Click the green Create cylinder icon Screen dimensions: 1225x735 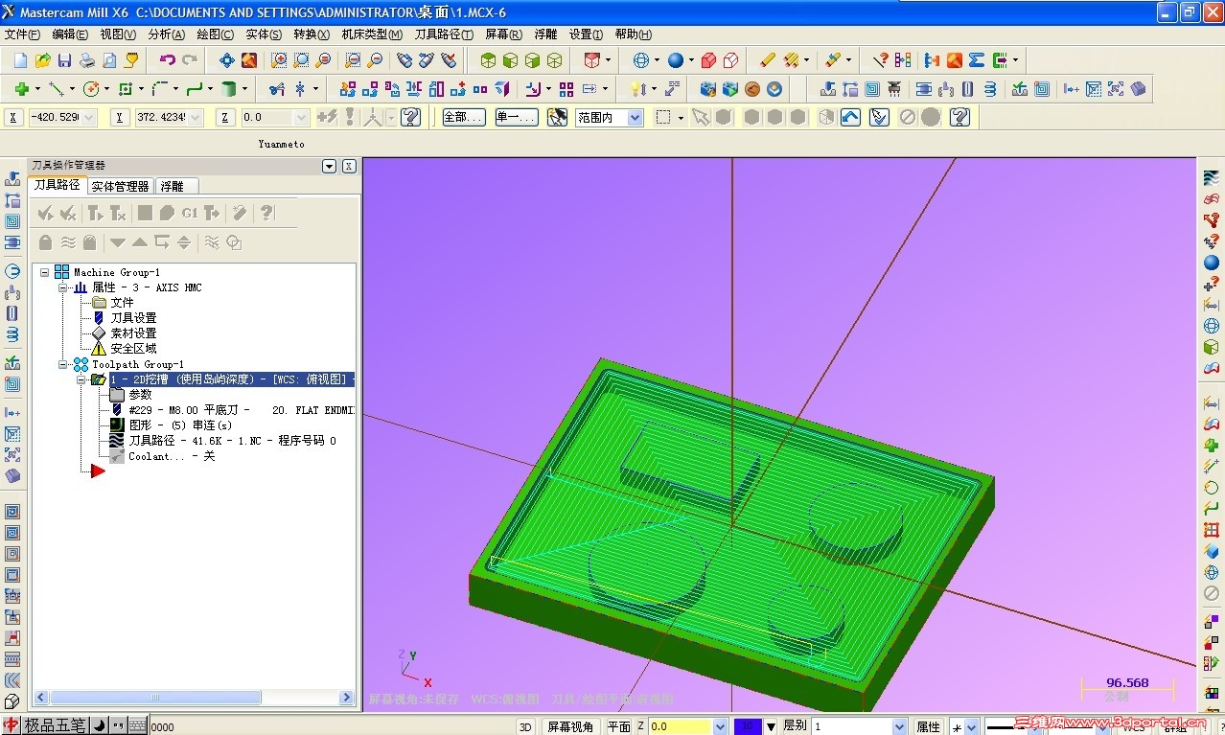(228, 89)
